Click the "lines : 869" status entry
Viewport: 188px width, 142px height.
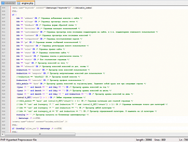[160, 140]
